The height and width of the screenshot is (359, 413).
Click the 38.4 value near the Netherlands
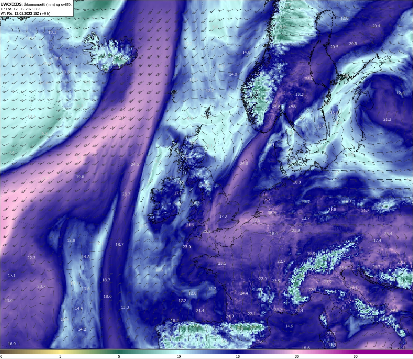[x=272, y=213]
